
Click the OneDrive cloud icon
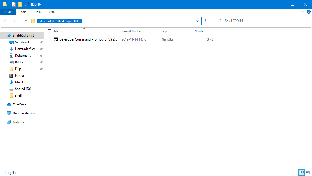(9, 104)
